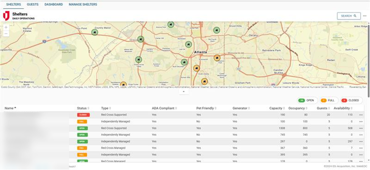Switch to the GUESTS tab
Viewport: 370px width, 170px height.
(32, 4)
